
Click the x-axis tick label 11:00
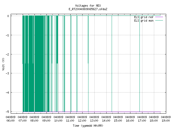[x=70, y=121]
